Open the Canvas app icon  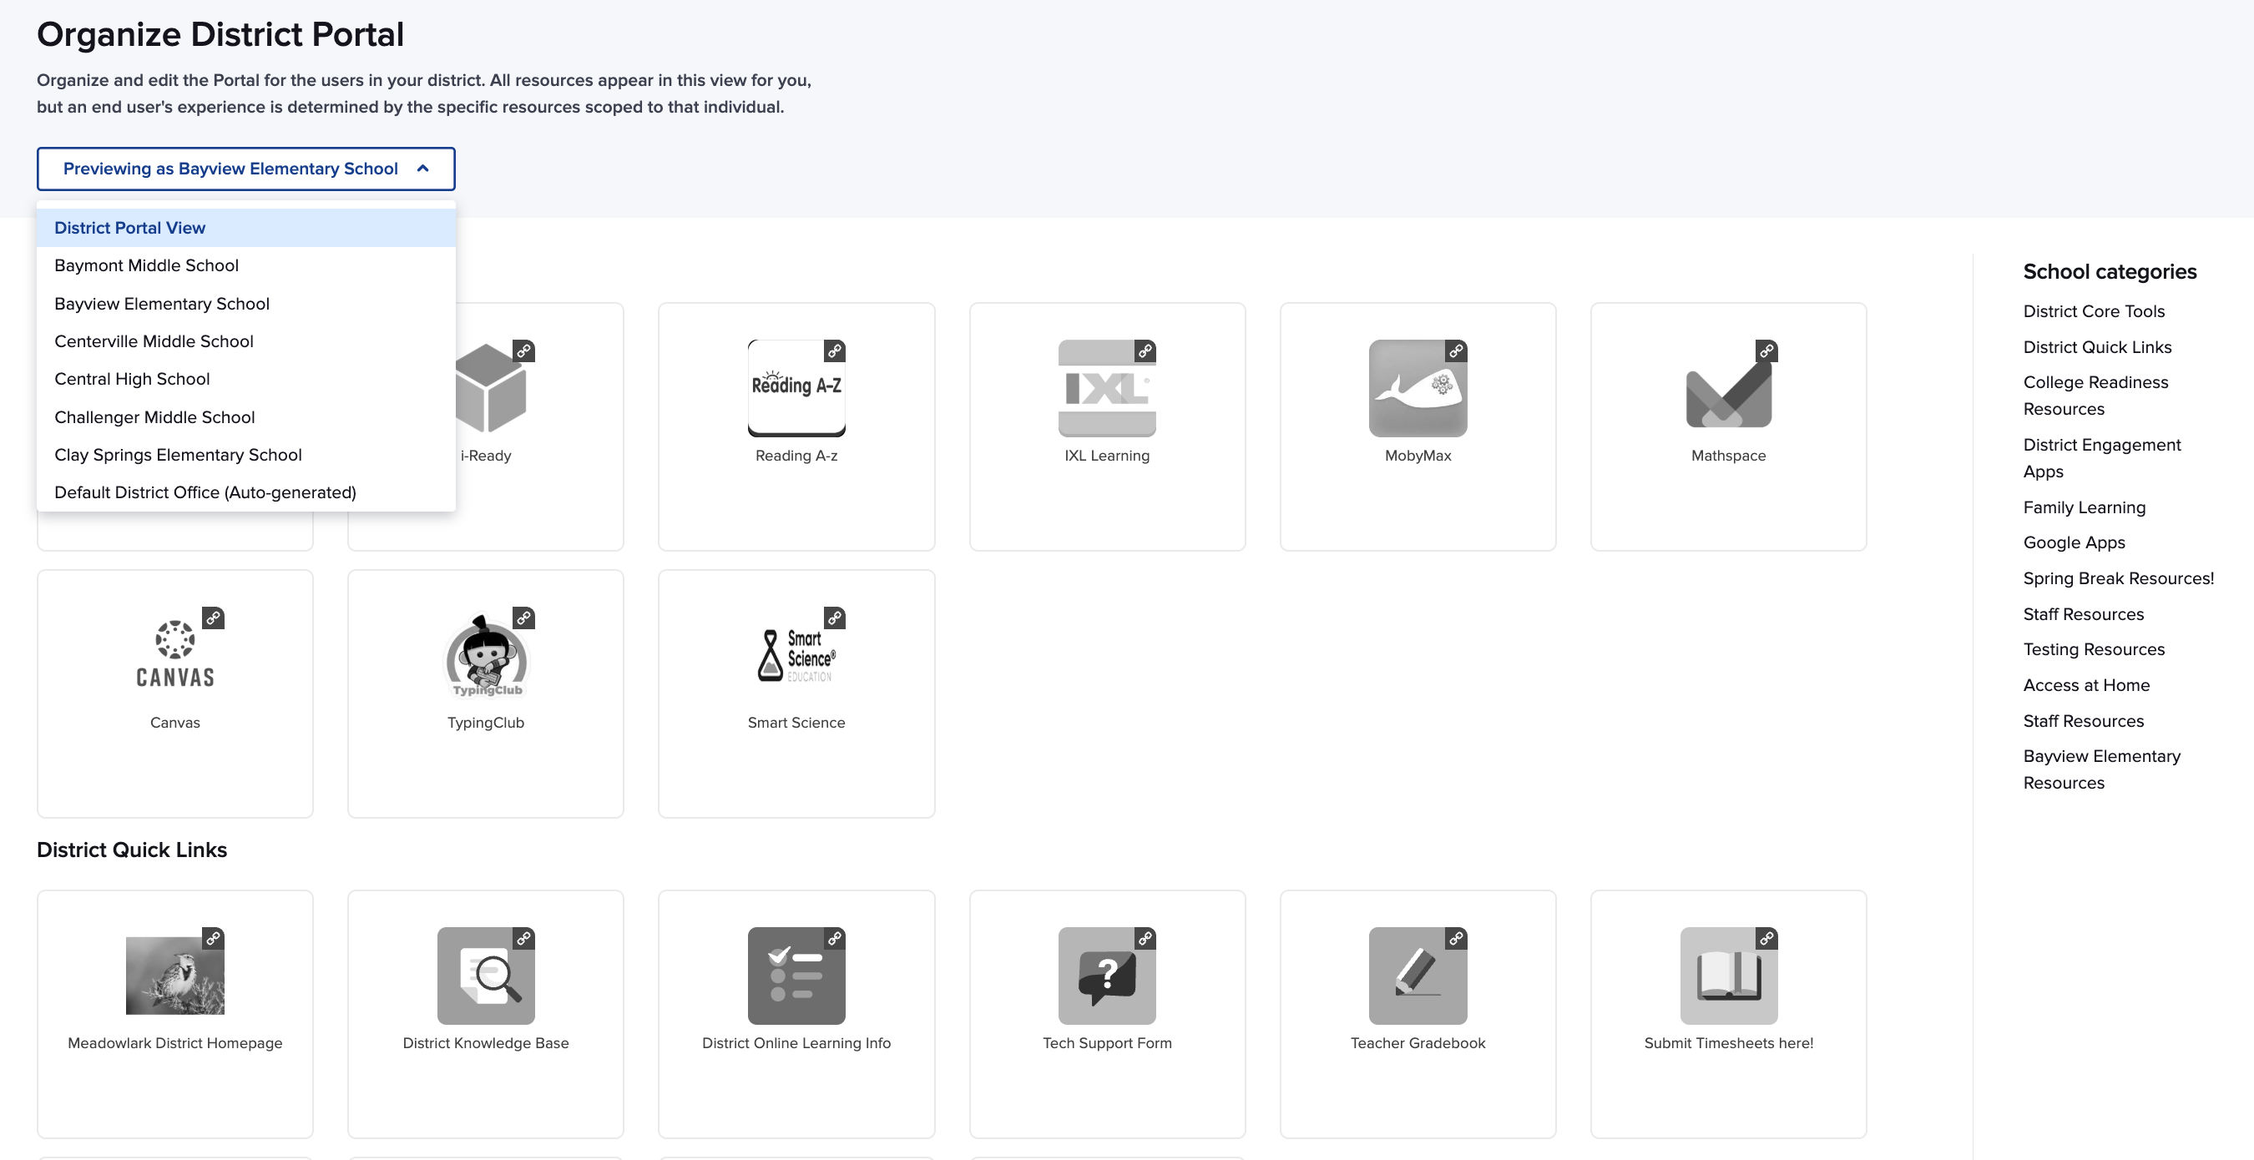[x=175, y=654]
